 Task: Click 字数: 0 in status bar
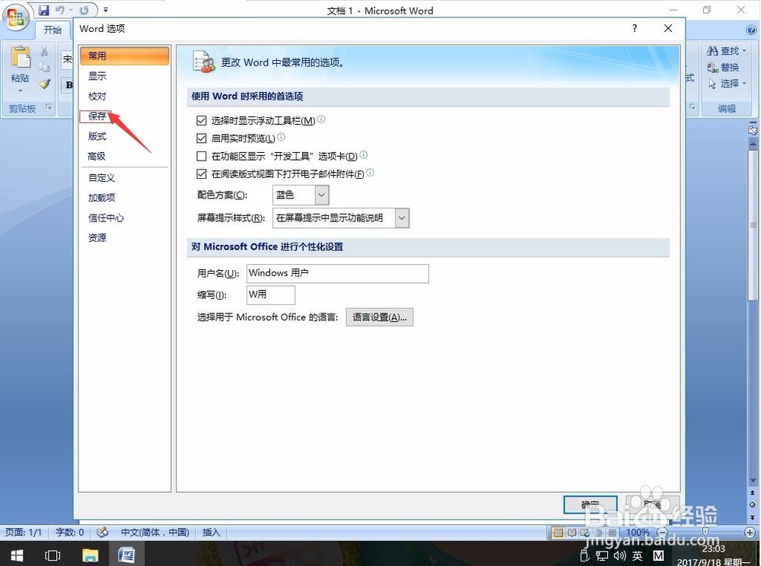click(69, 533)
